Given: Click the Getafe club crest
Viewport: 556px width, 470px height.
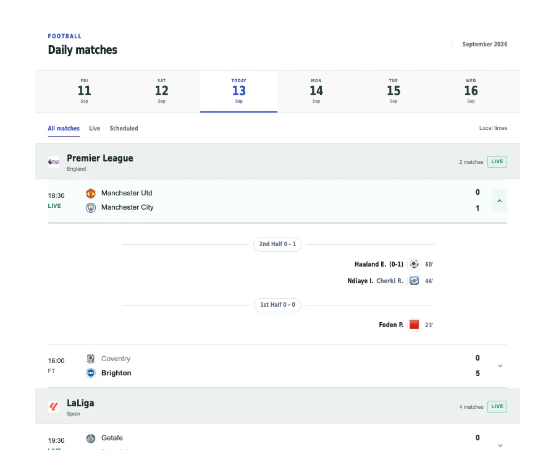Looking at the screenshot, I should [x=91, y=438].
